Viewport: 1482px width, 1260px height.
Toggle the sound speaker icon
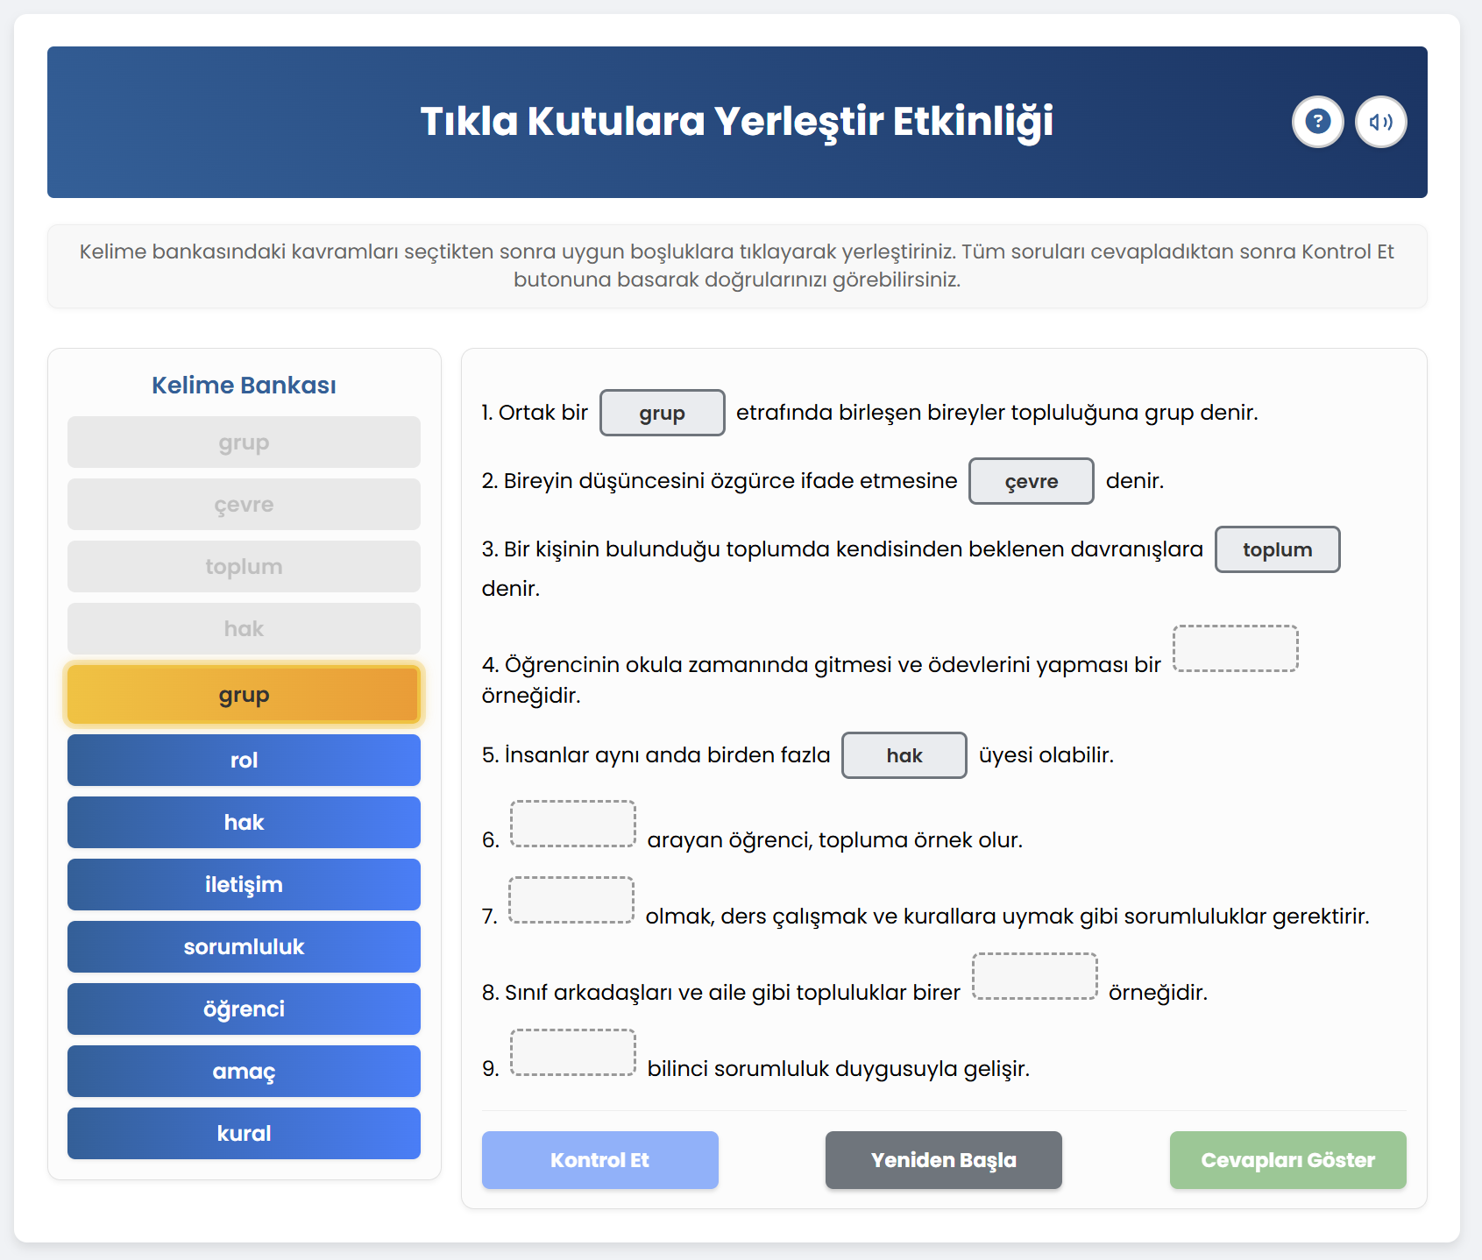click(x=1380, y=122)
